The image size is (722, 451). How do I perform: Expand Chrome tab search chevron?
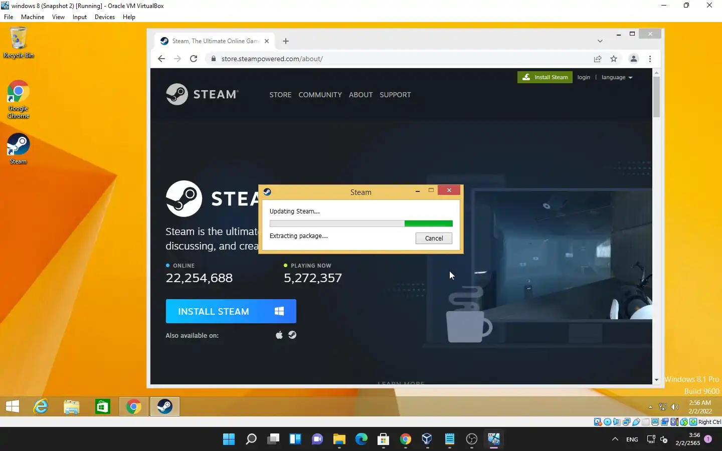pyautogui.click(x=600, y=41)
